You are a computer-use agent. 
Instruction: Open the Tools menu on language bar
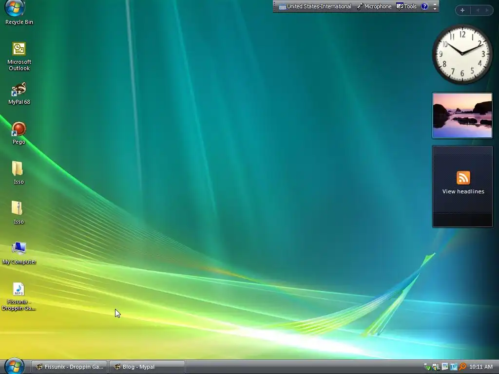(406, 6)
